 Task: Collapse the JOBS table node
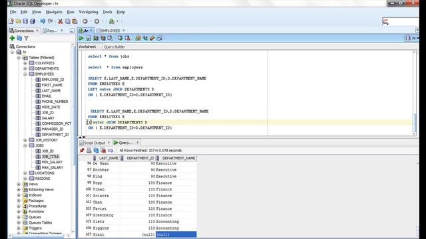click(x=25, y=145)
